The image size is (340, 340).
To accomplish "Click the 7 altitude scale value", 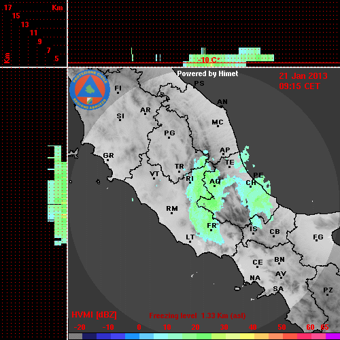I will click(x=48, y=50).
